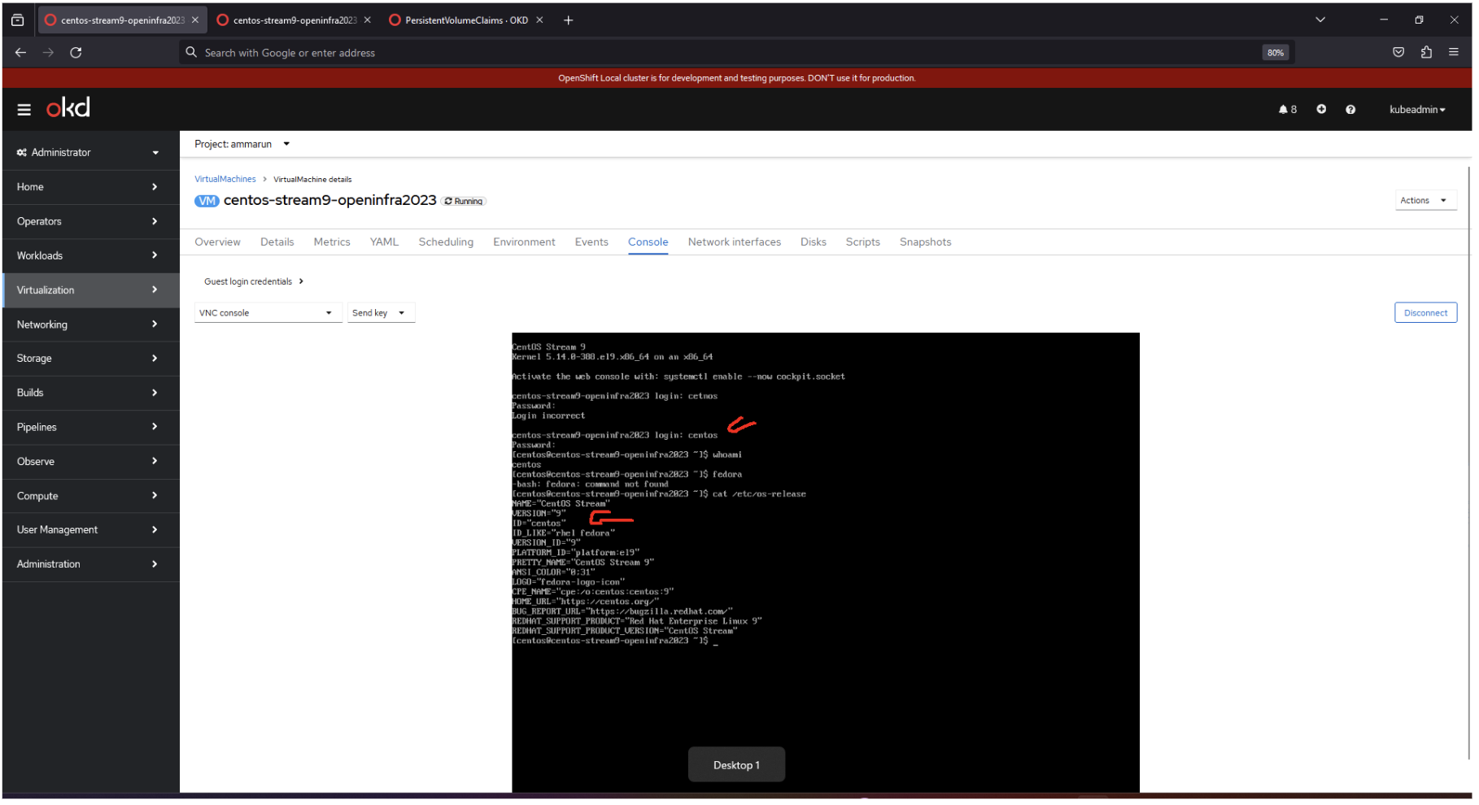The height and width of the screenshot is (805, 1479).
Task: Open the Overview tab
Action: pos(218,243)
